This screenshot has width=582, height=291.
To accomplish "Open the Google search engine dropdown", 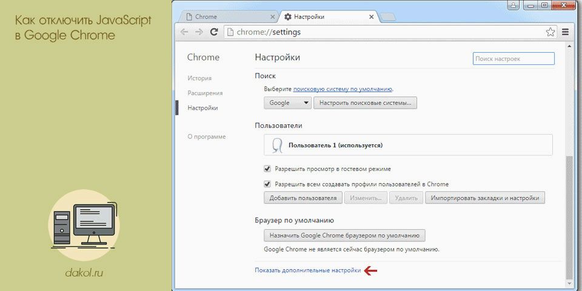I will click(x=287, y=103).
